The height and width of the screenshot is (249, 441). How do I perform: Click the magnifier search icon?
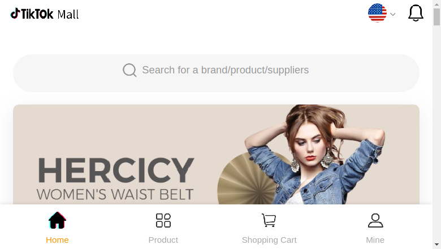[x=129, y=70]
